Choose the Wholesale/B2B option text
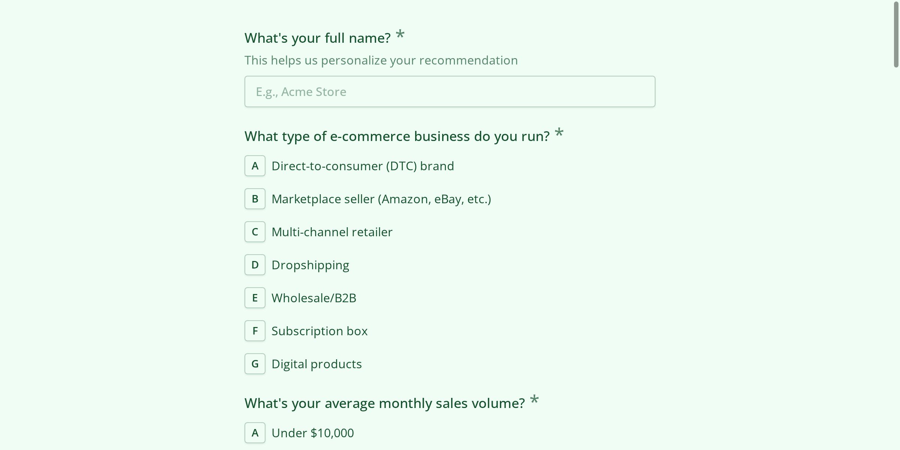 [314, 298]
